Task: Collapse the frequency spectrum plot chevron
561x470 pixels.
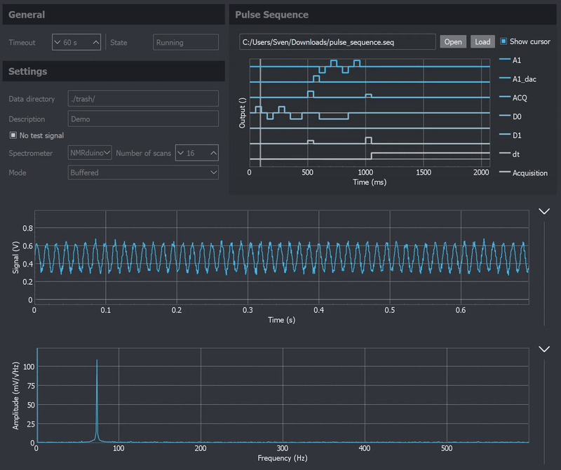Action: tap(543, 349)
